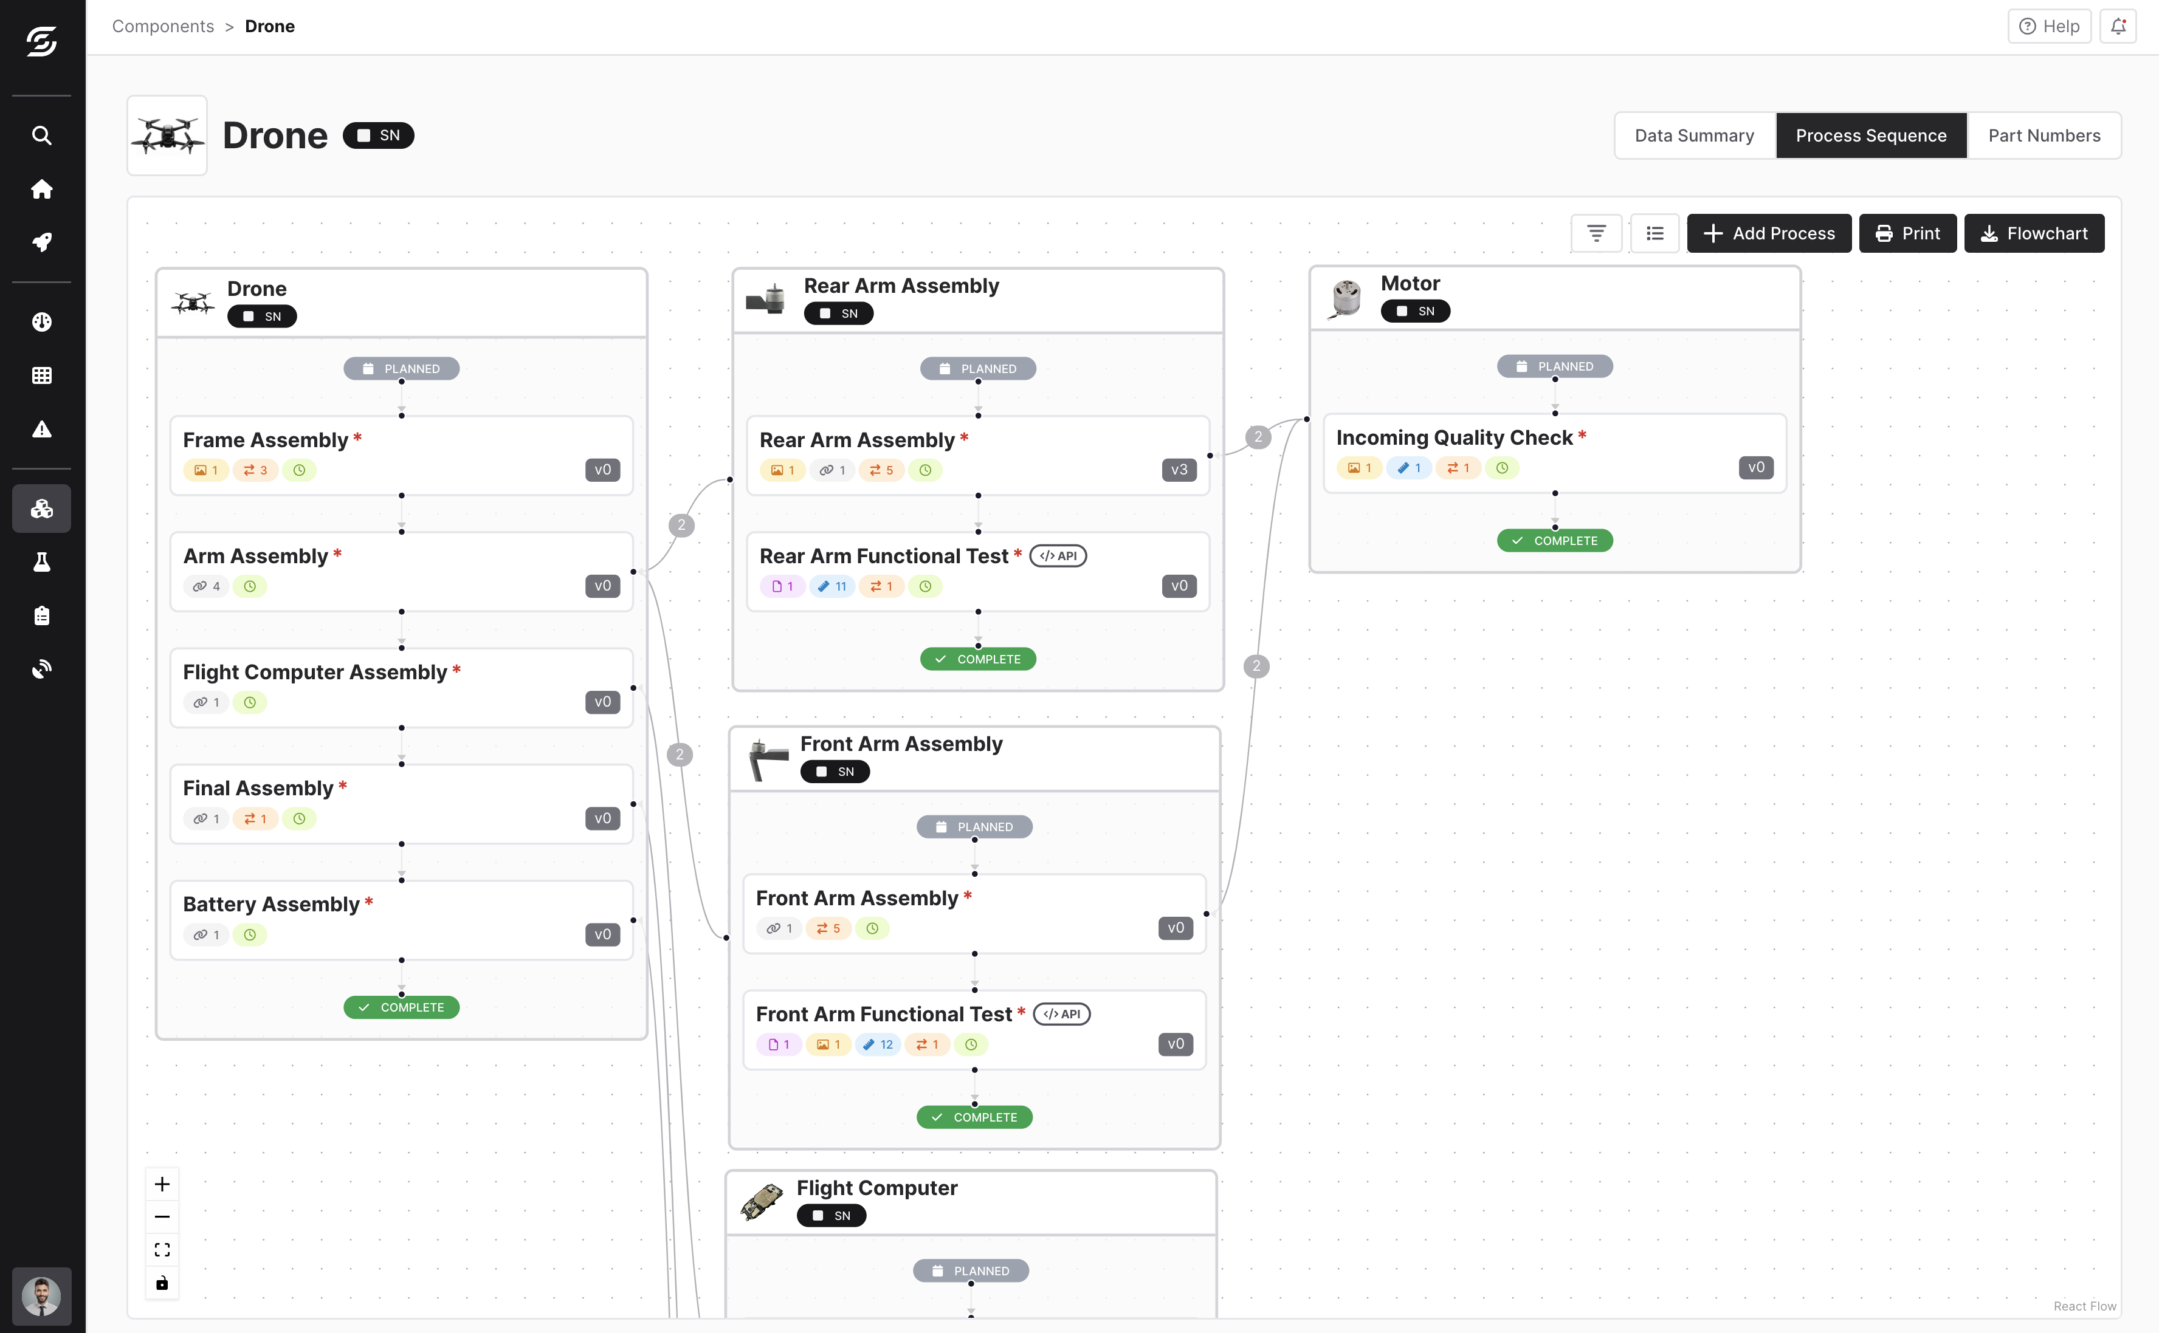Open the Frame Assembly process card
2159x1333 pixels.
(x=401, y=454)
